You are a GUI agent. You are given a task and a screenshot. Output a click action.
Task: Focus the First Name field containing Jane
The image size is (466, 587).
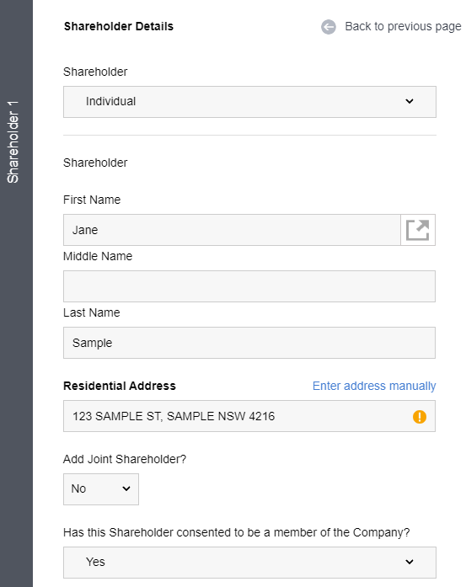point(232,230)
